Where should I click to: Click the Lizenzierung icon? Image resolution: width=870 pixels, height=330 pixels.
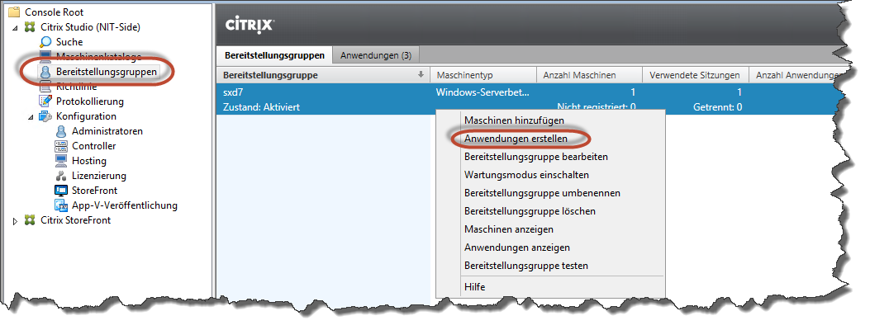(x=61, y=176)
